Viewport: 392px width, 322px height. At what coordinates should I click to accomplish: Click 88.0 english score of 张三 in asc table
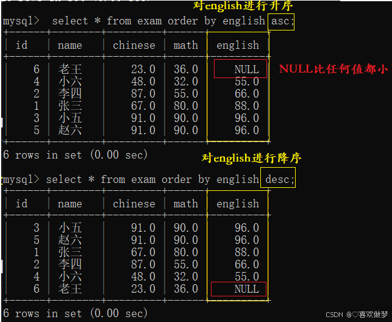(x=247, y=106)
